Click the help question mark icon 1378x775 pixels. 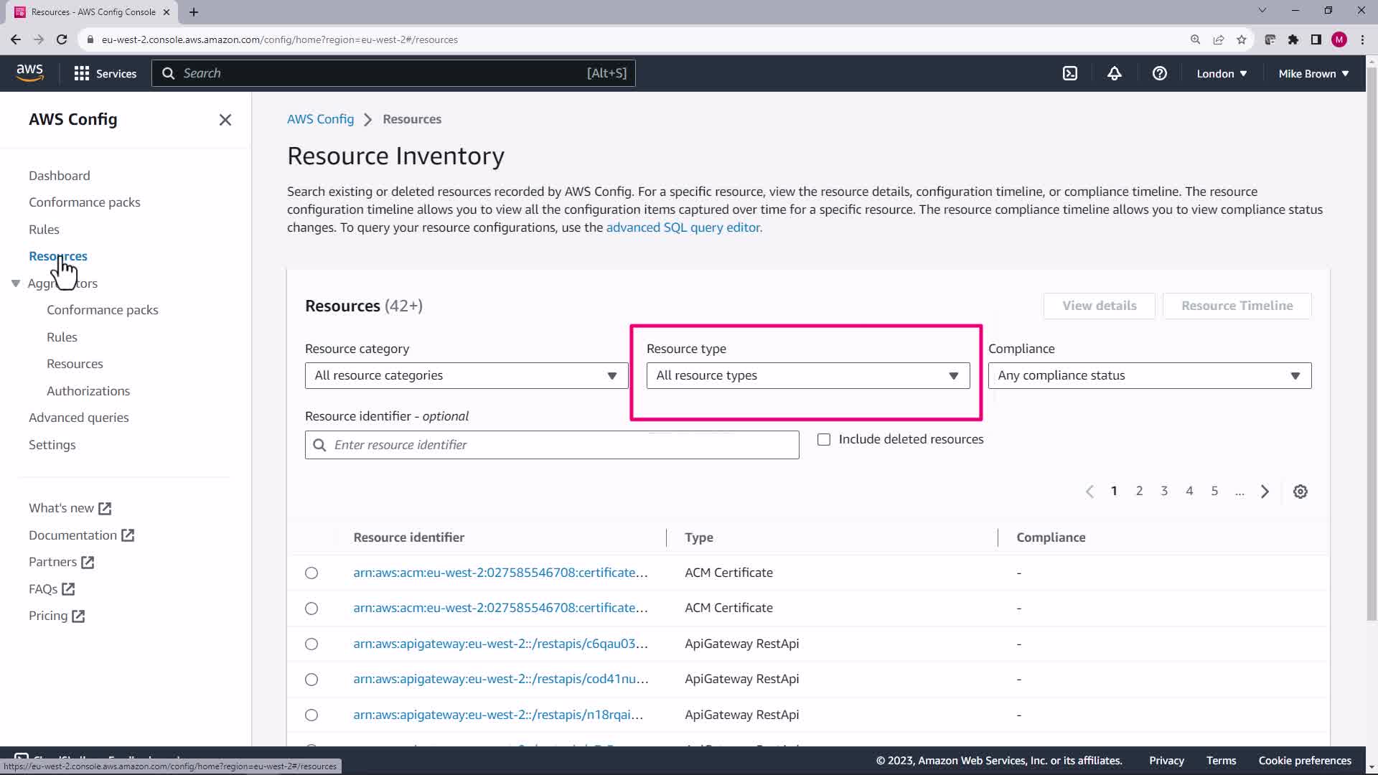click(x=1159, y=73)
